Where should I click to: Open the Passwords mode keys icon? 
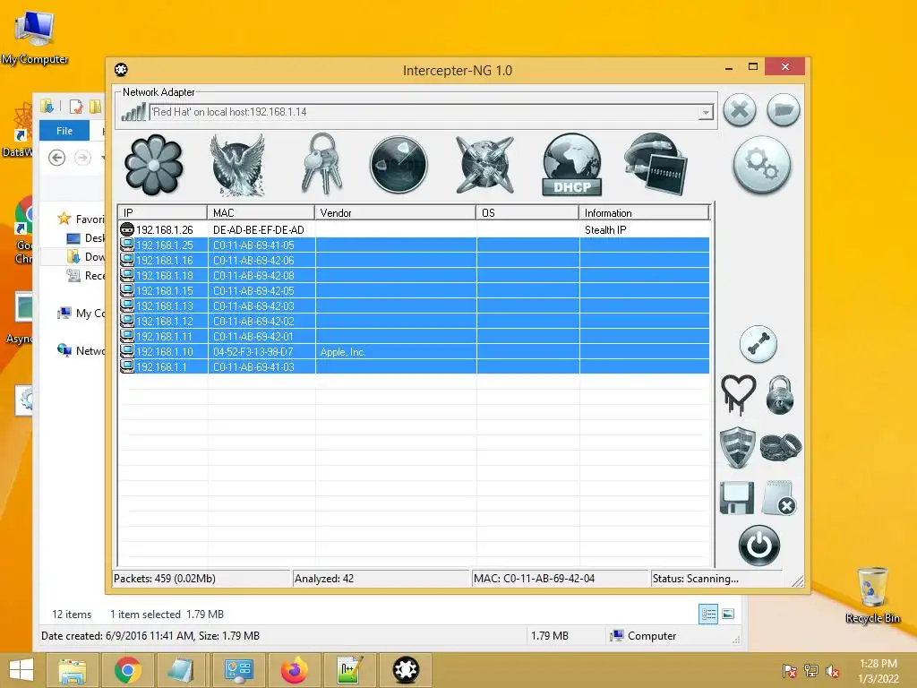coord(321,165)
